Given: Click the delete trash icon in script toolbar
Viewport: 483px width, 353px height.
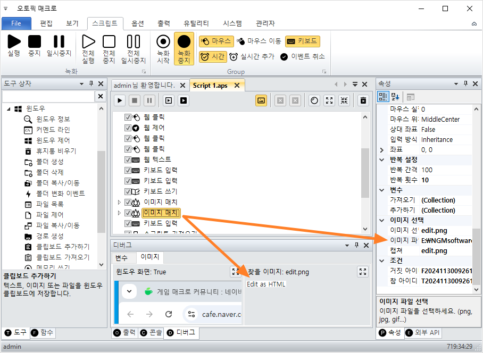Looking at the screenshot, I should (363, 100).
